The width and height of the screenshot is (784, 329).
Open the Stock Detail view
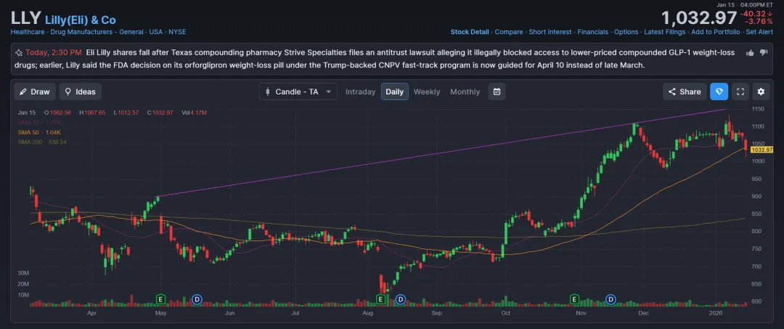(x=470, y=32)
